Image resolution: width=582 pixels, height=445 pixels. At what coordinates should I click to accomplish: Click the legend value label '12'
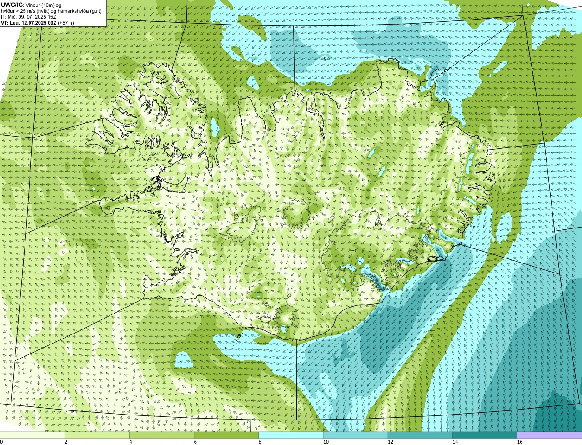point(390,442)
